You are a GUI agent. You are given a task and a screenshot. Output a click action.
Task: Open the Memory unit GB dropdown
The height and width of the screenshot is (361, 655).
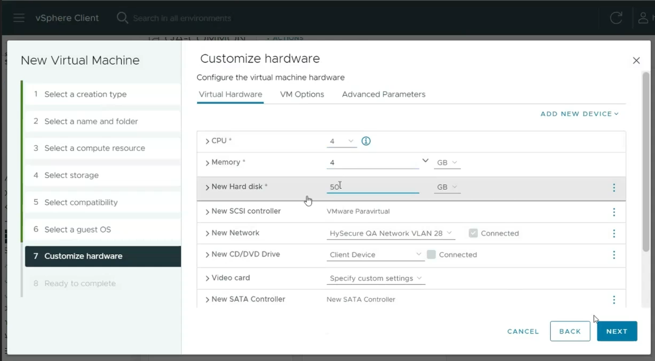pos(447,163)
